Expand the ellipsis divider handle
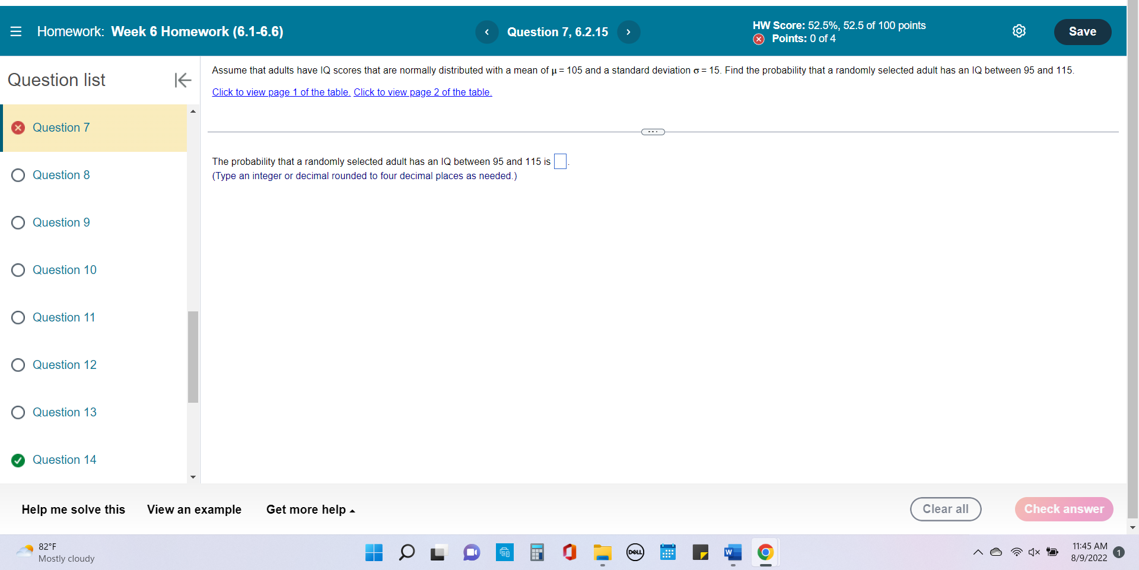The width and height of the screenshot is (1139, 570). pyautogui.click(x=653, y=132)
